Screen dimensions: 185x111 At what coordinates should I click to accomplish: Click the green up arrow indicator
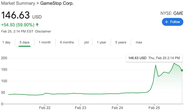pyautogui.click(x=37, y=25)
